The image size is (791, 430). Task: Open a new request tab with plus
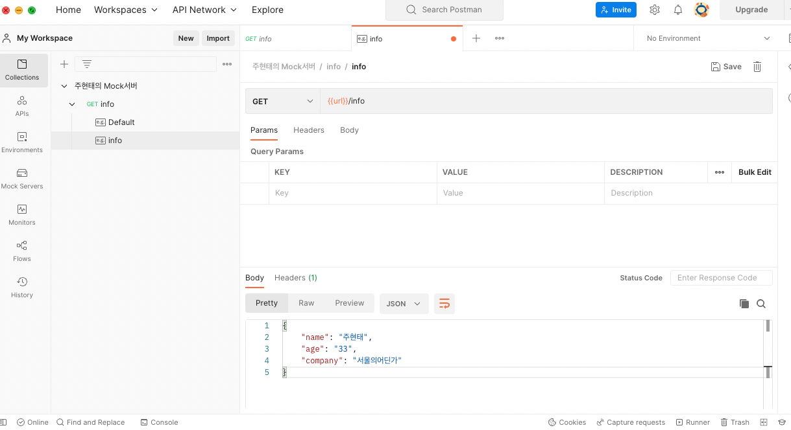click(x=476, y=38)
